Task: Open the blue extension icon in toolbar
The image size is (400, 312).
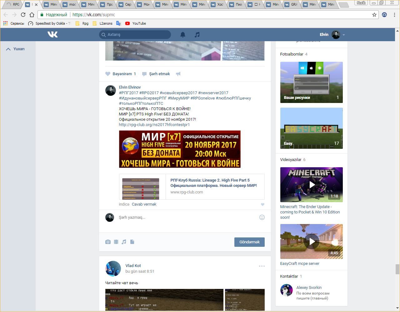Action: [x=384, y=15]
